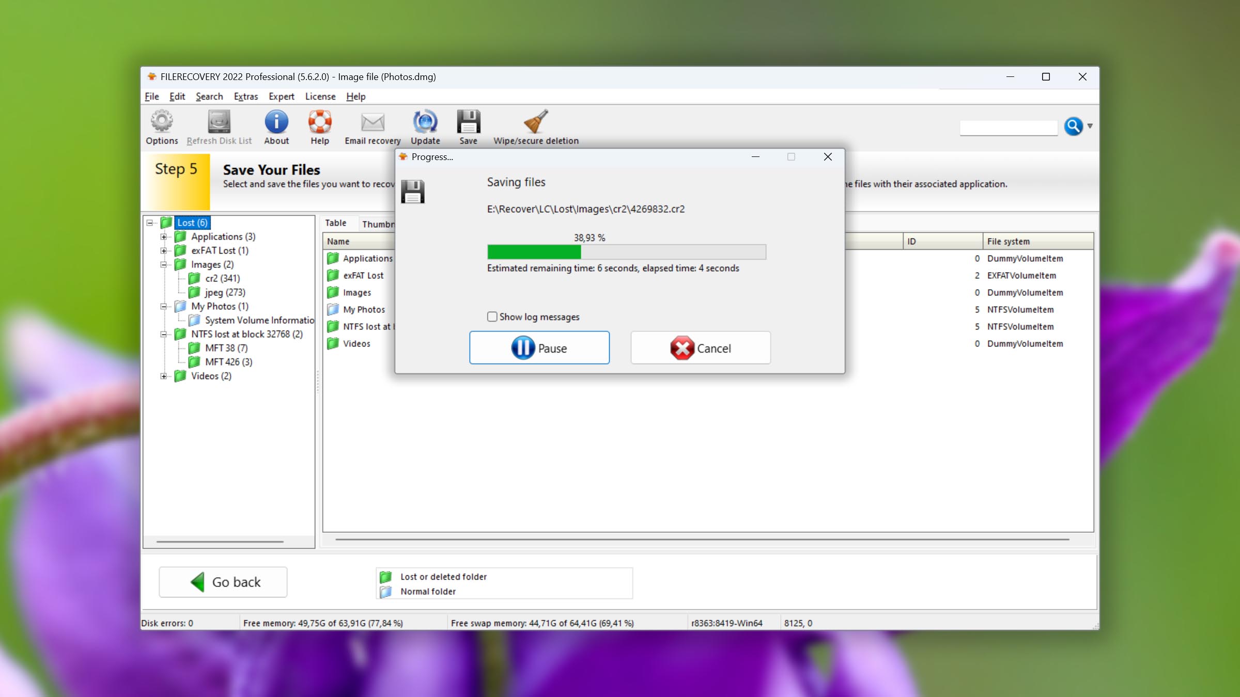
Task: Open the search options dropdown arrow
Action: (1090, 126)
